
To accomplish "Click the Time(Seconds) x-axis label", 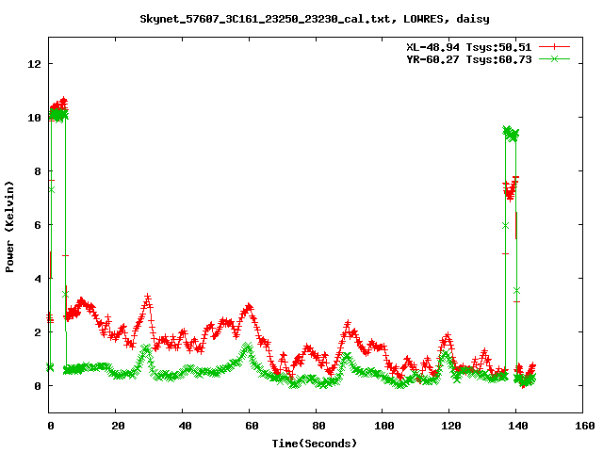I will (315, 444).
